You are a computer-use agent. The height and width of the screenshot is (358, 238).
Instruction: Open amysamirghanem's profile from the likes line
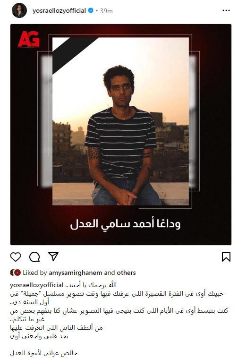point(75,273)
